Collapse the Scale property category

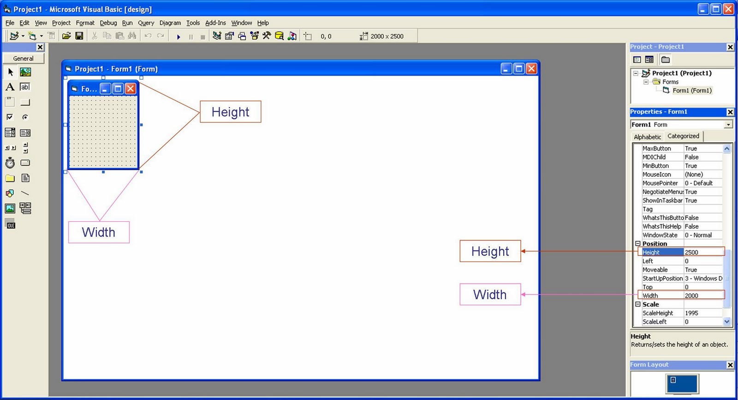coord(638,304)
